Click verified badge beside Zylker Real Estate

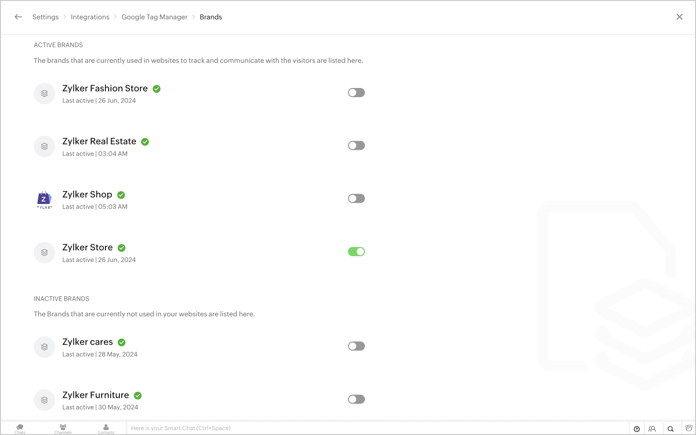(x=145, y=142)
